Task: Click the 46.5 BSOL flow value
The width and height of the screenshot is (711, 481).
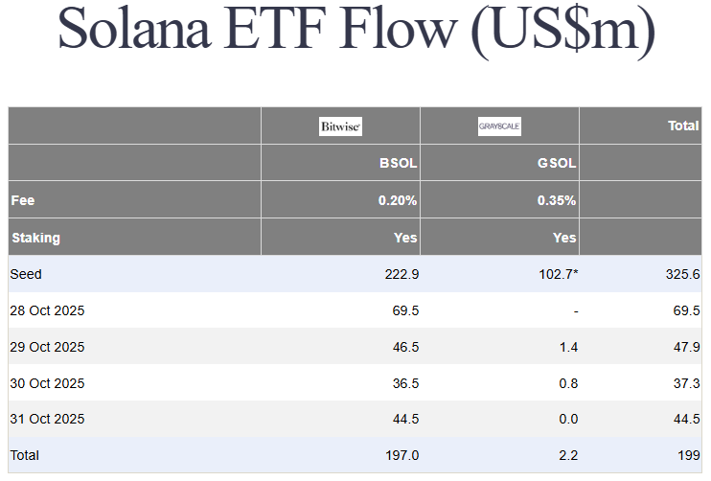Action: click(x=405, y=347)
